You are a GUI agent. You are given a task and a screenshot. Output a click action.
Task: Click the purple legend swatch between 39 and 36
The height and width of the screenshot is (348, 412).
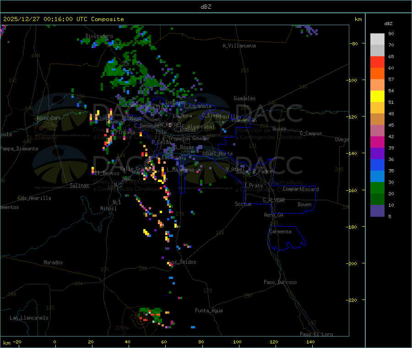[377, 154]
